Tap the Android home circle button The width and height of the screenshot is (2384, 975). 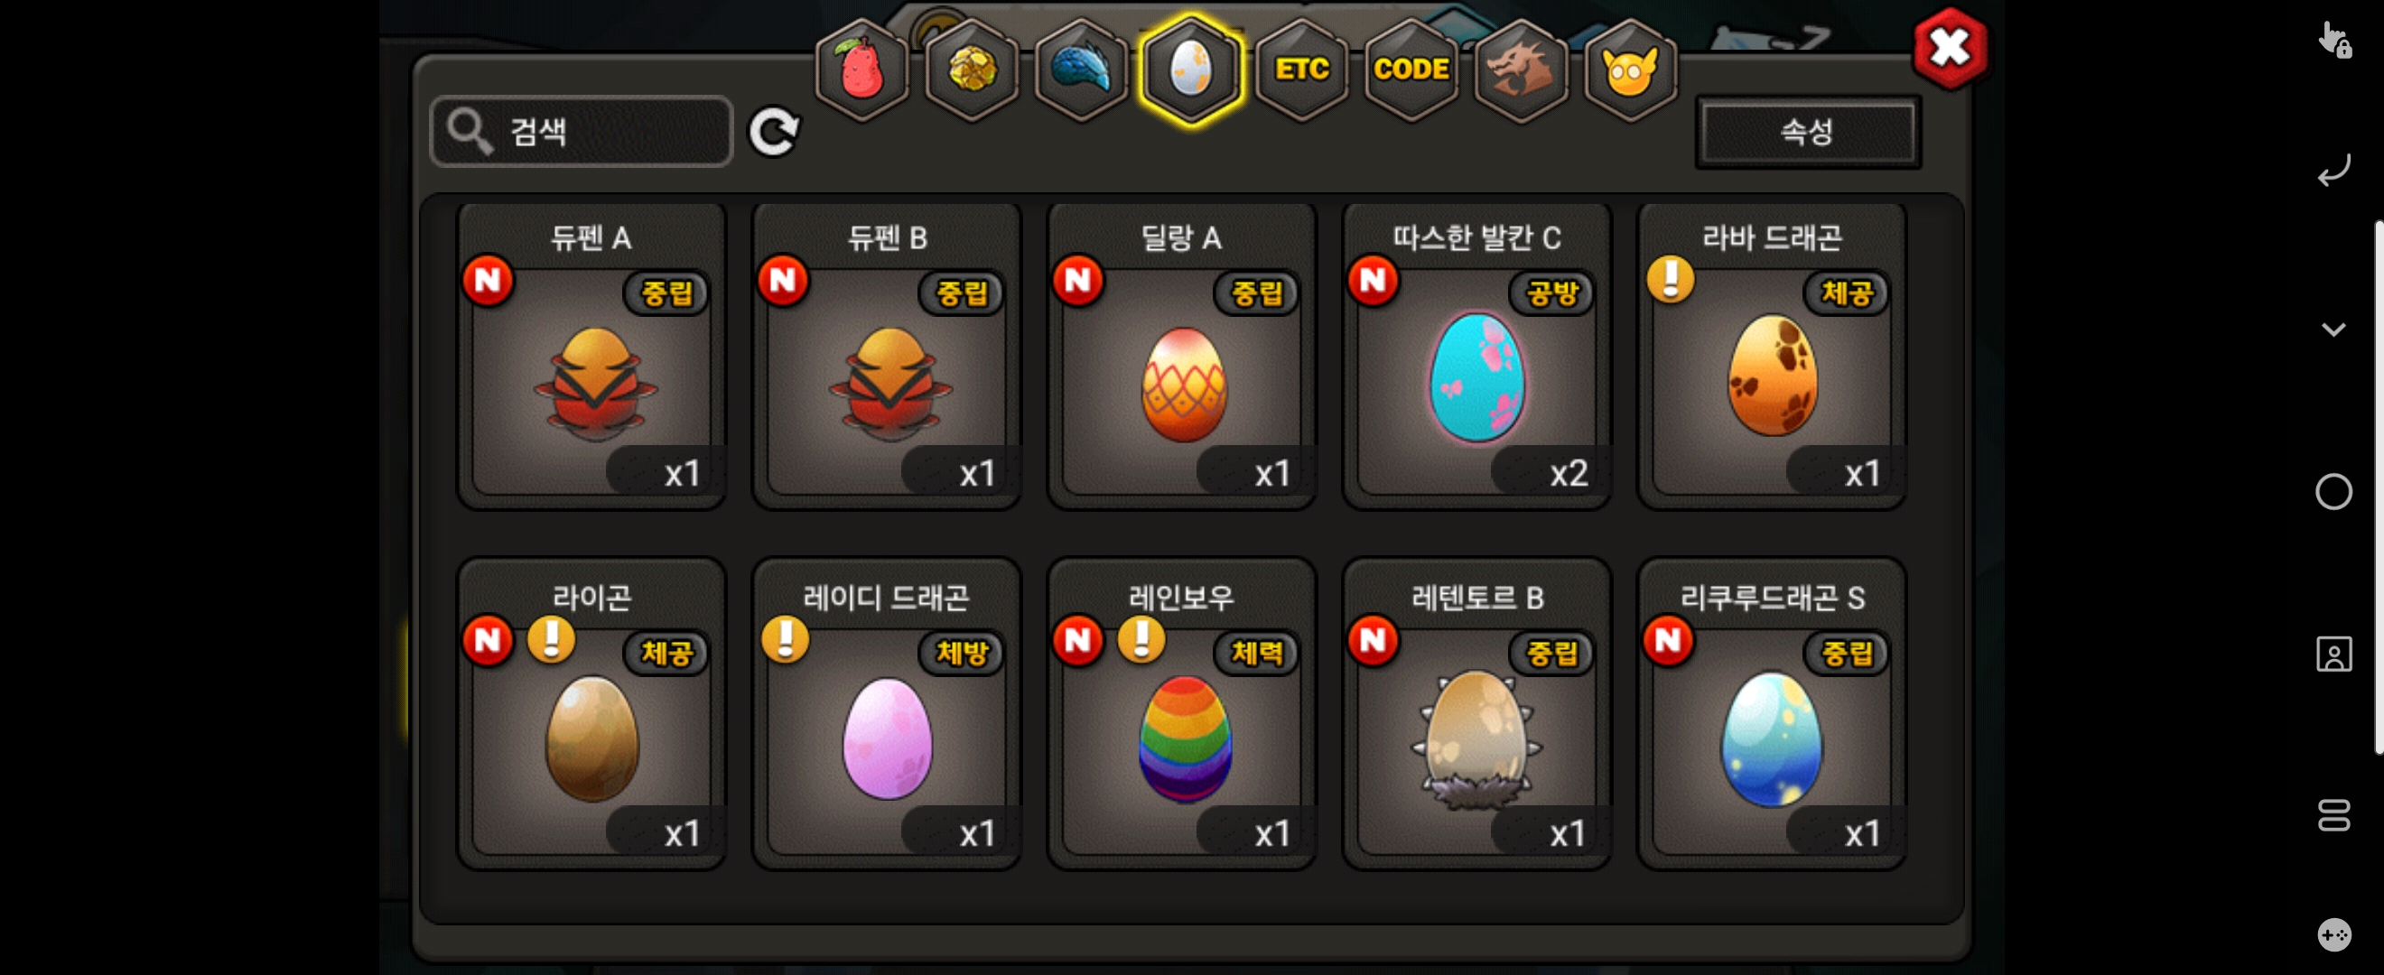(2333, 492)
